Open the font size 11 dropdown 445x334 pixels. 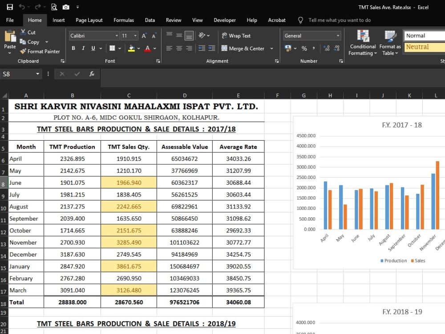tap(135, 36)
